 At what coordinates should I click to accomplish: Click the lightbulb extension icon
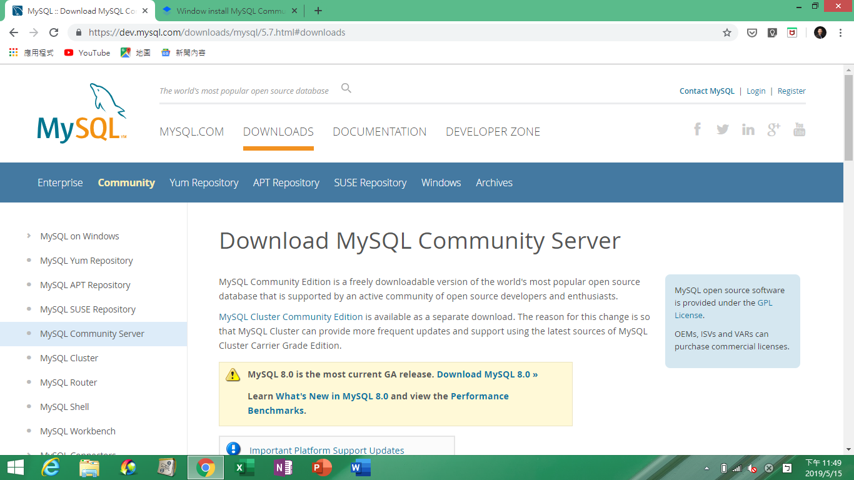pos(772,32)
